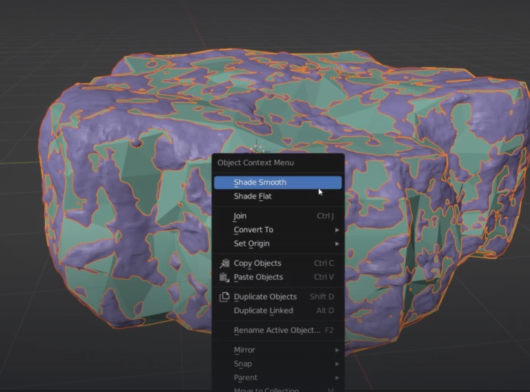Click the Copy Objects clipboard icon

click(x=224, y=263)
